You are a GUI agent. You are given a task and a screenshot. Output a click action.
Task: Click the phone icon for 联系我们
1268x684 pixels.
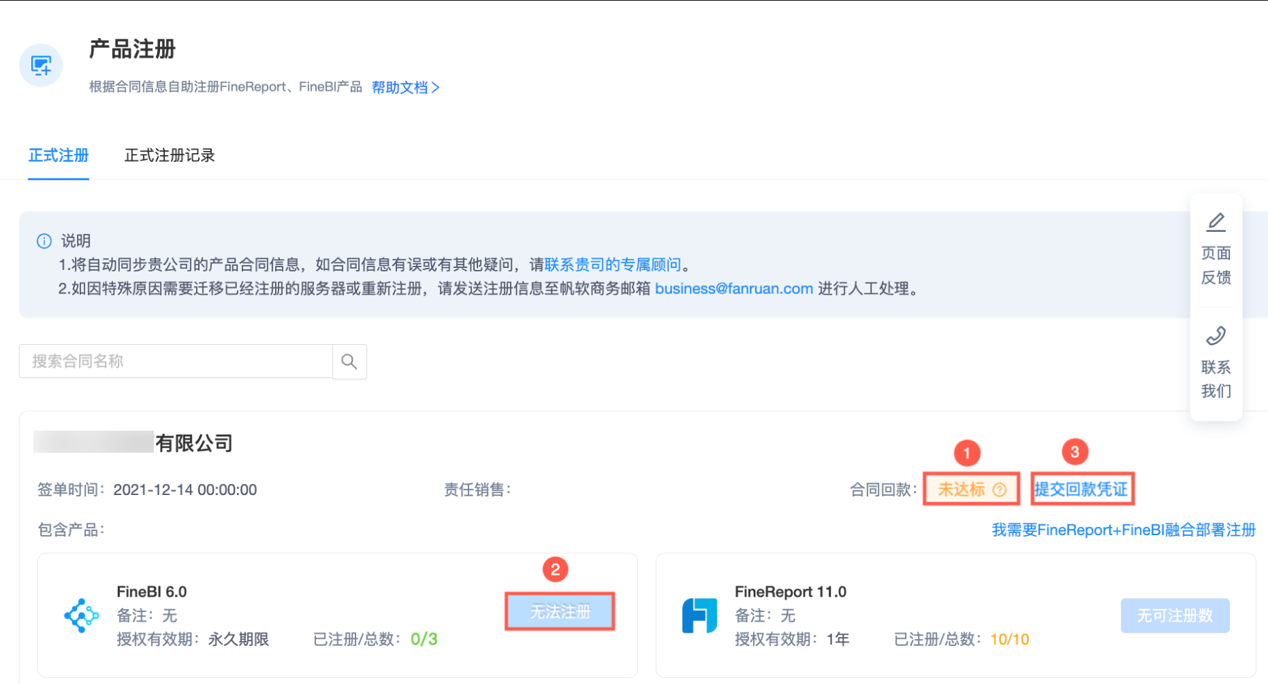1216,336
